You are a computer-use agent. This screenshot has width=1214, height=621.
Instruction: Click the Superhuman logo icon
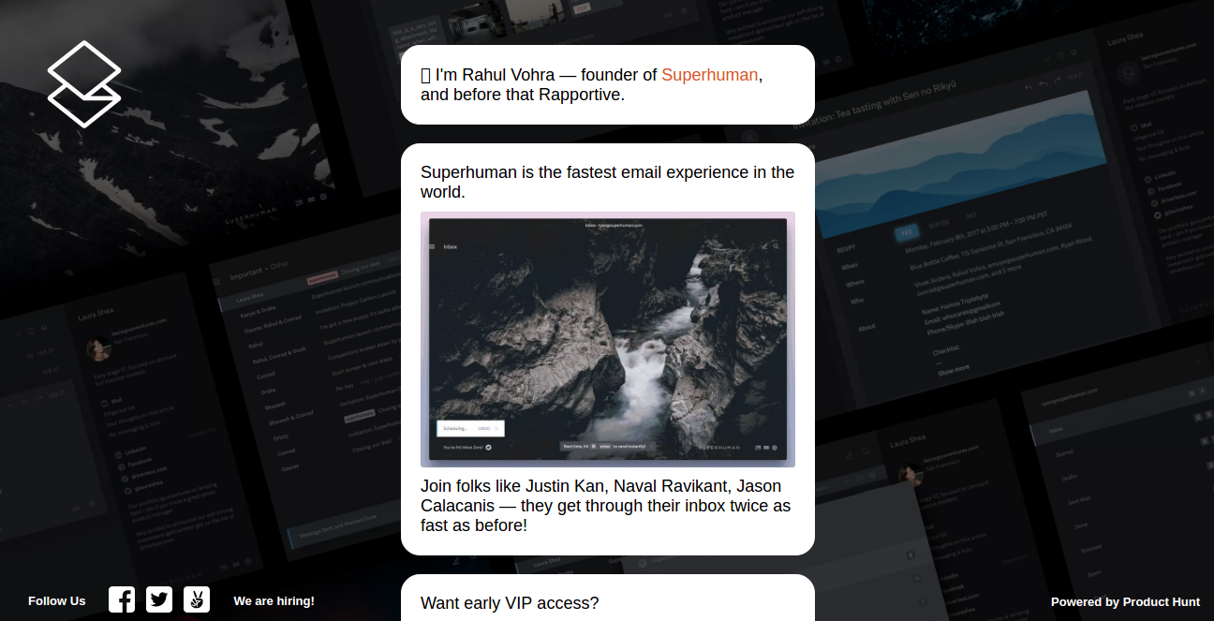point(84,84)
